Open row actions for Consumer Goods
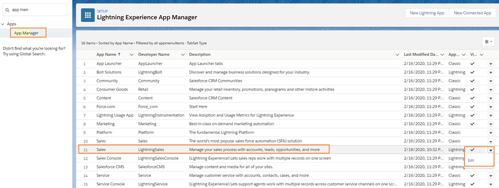 (x=491, y=90)
